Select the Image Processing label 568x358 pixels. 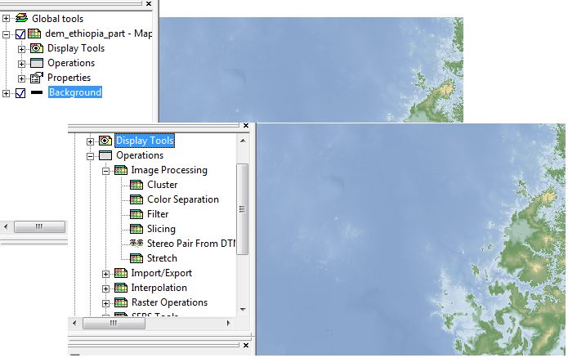[x=169, y=170]
